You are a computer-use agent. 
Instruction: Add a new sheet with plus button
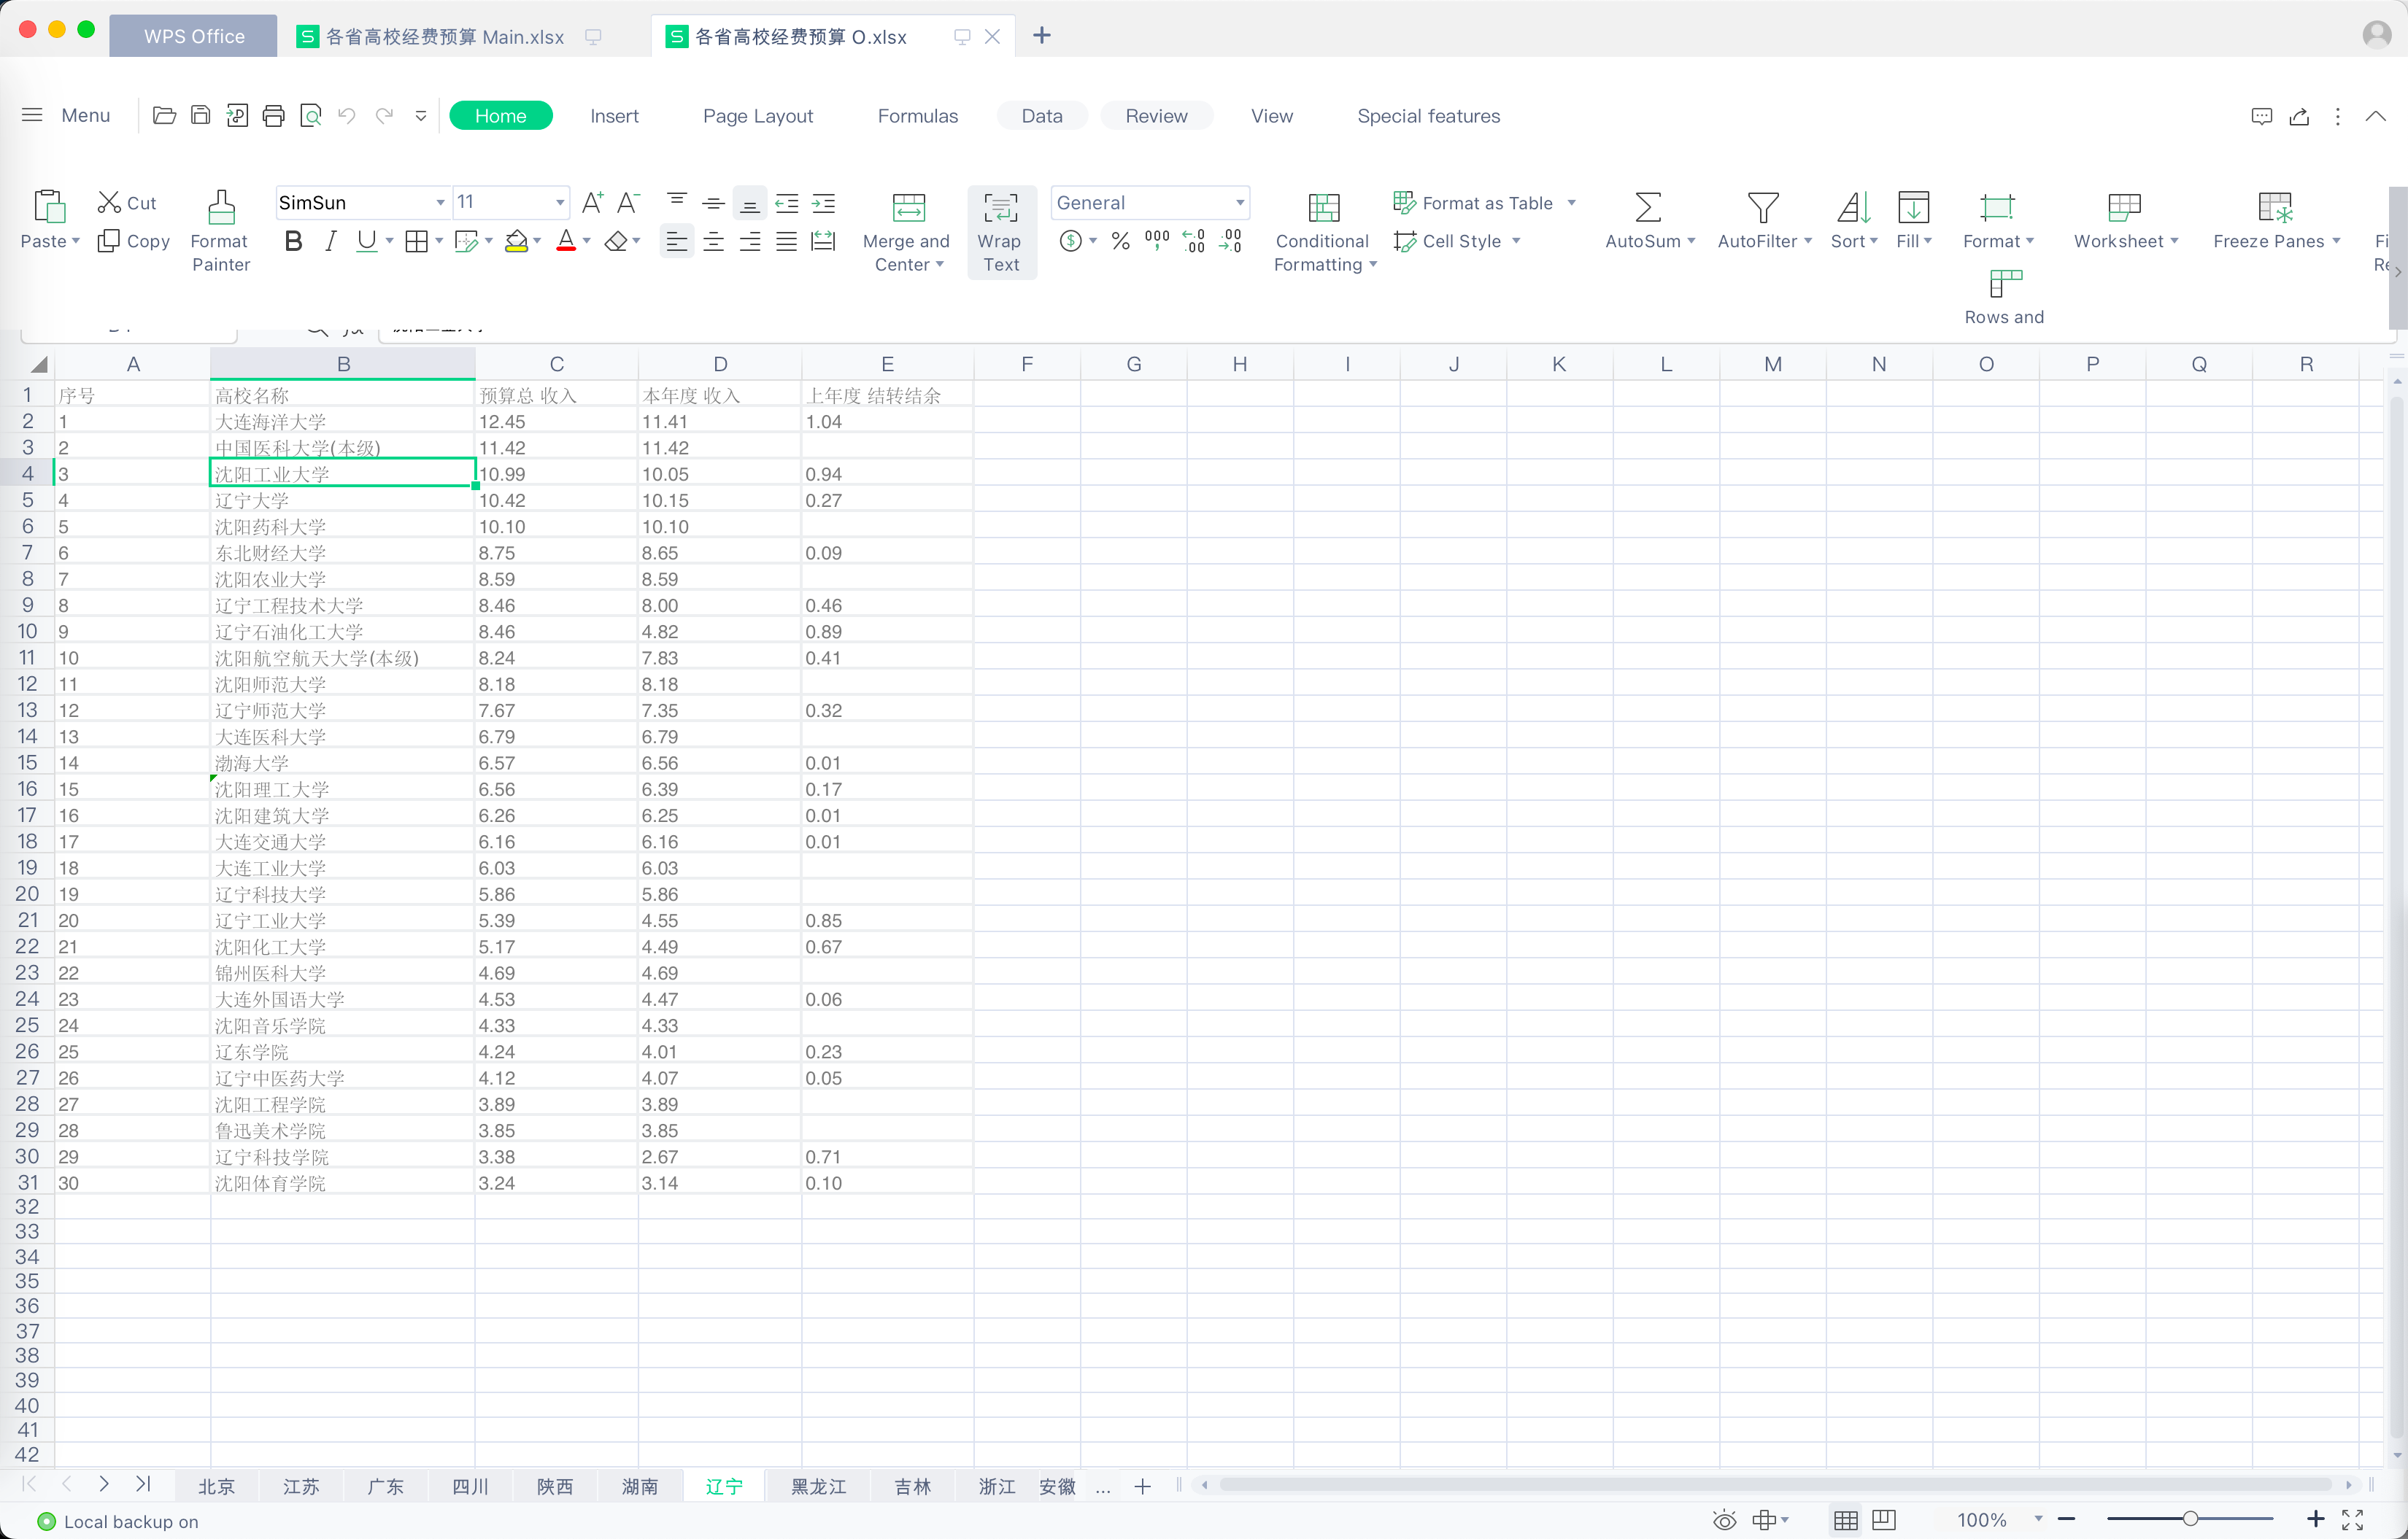[x=1143, y=1487]
